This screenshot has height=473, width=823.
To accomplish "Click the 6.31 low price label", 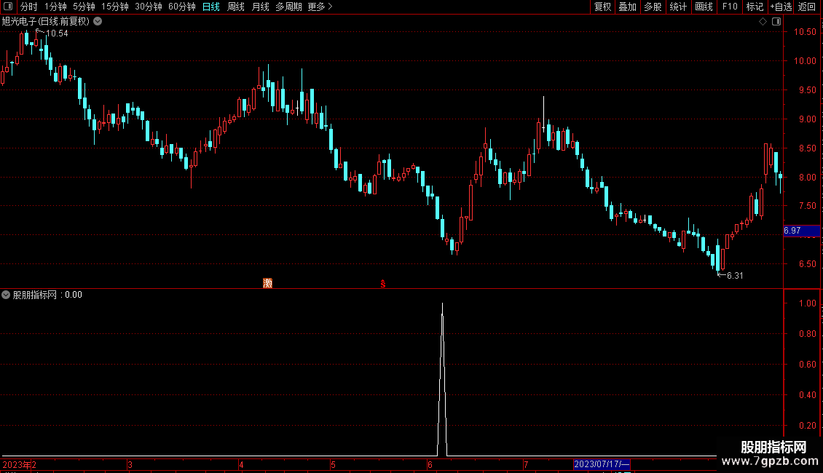I will pyautogui.click(x=735, y=276).
